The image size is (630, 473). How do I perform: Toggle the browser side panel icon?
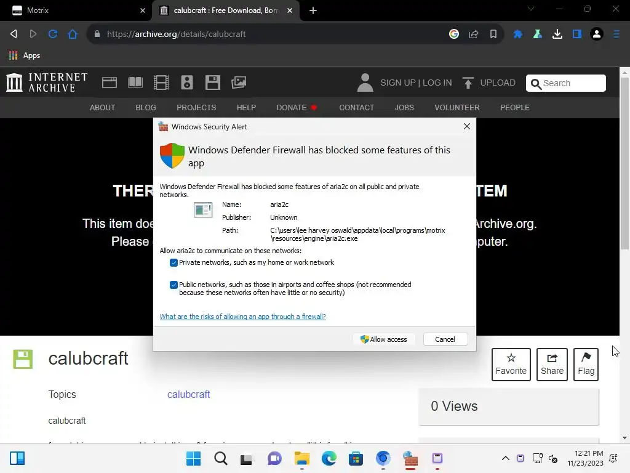pyautogui.click(x=577, y=34)
